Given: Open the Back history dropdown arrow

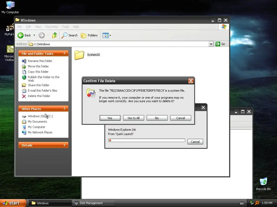Looking at the screenshot, I should pyautogui.click(x=34, y=35).
